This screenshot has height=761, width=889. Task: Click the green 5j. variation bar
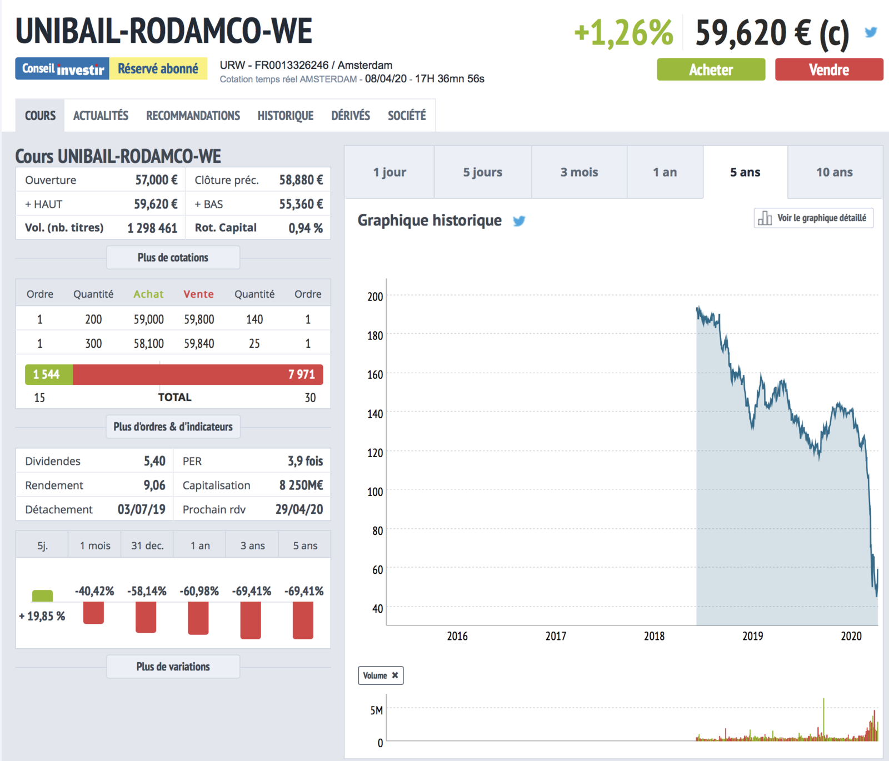42,596
